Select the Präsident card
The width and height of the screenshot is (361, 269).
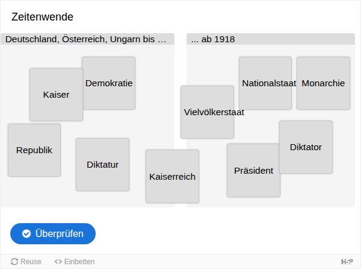click(253, 171)
